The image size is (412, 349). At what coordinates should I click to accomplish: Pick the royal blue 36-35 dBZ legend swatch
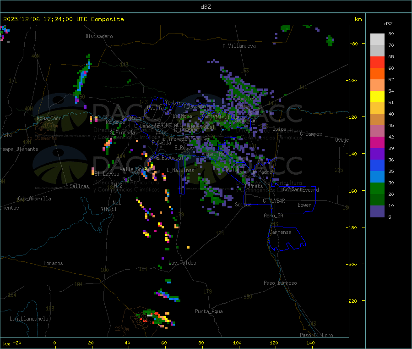pos(377,165)
